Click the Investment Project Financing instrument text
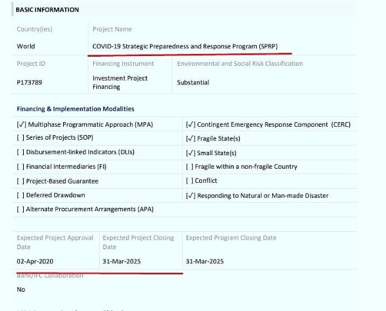The image size is (386, 311). tap(120, 82)
